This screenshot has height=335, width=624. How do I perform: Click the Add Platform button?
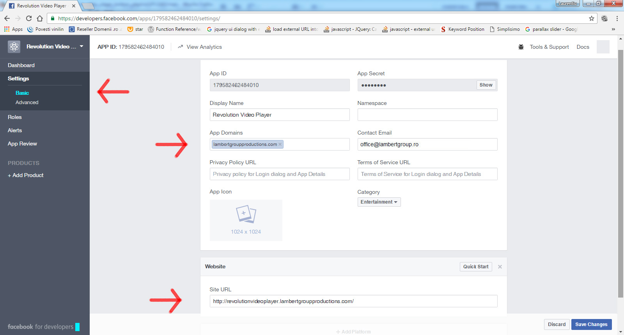[353, 331]
